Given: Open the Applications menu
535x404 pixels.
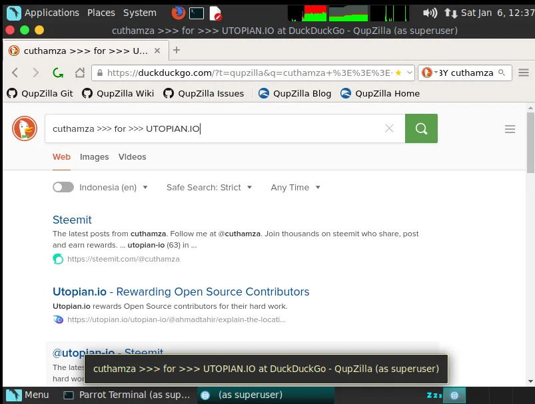Looking at the screenshot, I should [43, 13].
